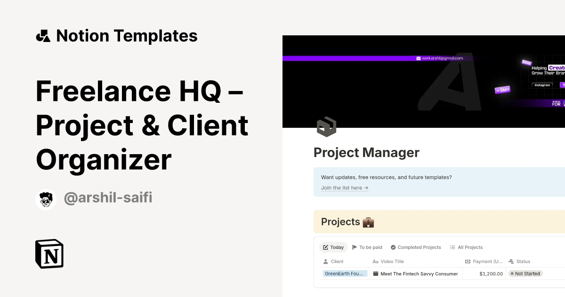Switch to the Today view
The image size is (565, 297).
[x=333, y=247]
